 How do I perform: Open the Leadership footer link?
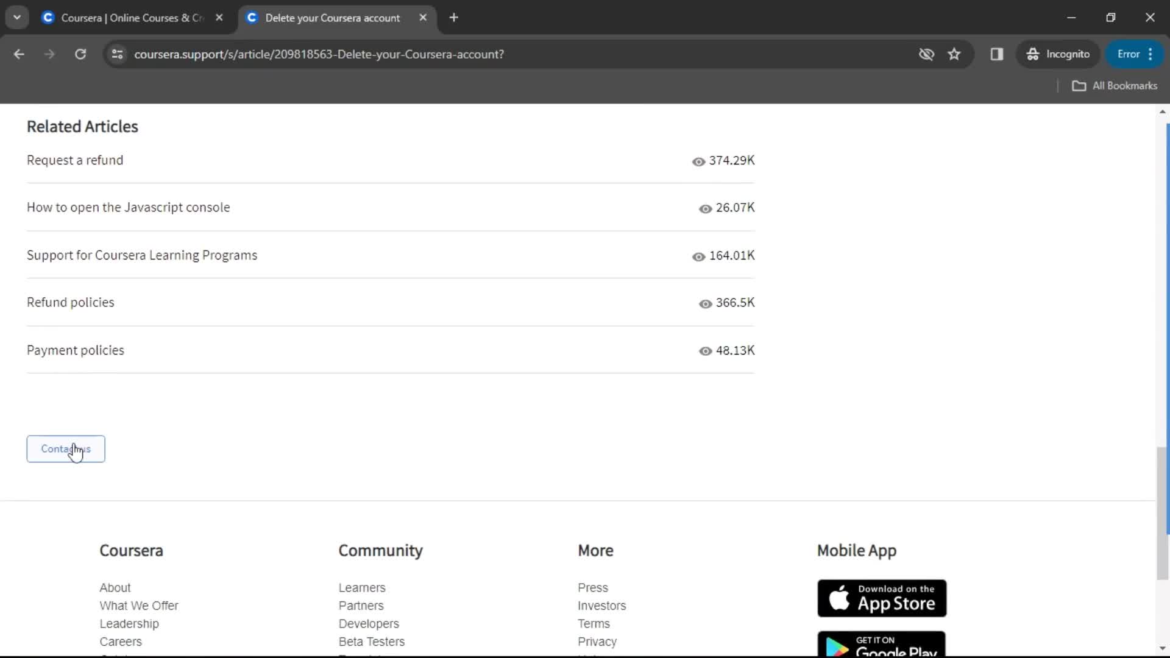coord(129,624)
